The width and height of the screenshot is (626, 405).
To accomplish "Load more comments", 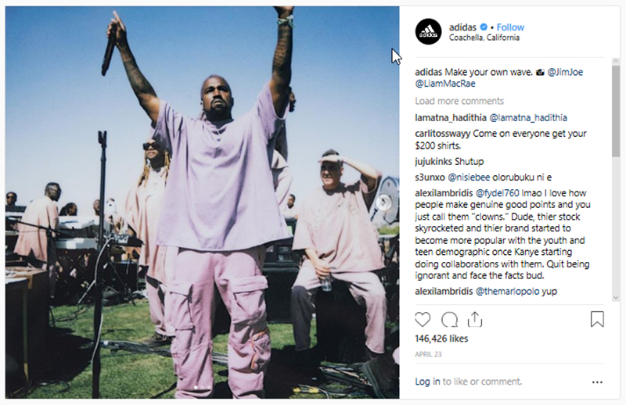I will (459, 101).
